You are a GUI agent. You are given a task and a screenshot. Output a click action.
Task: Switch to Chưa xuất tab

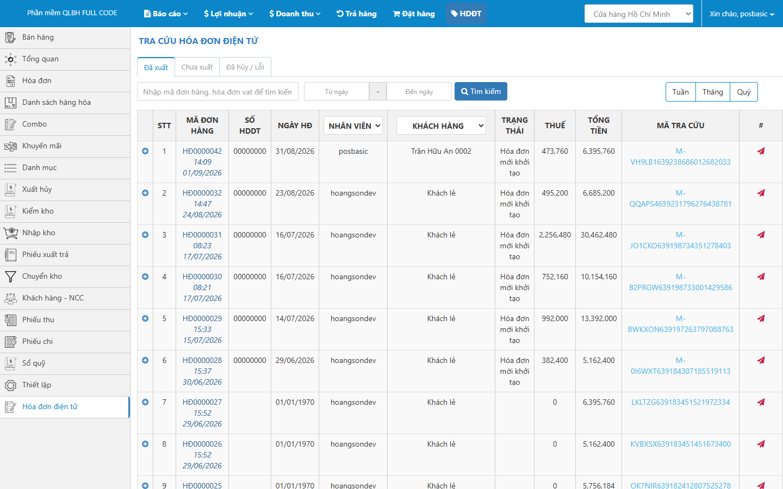[x=197, y=67]
